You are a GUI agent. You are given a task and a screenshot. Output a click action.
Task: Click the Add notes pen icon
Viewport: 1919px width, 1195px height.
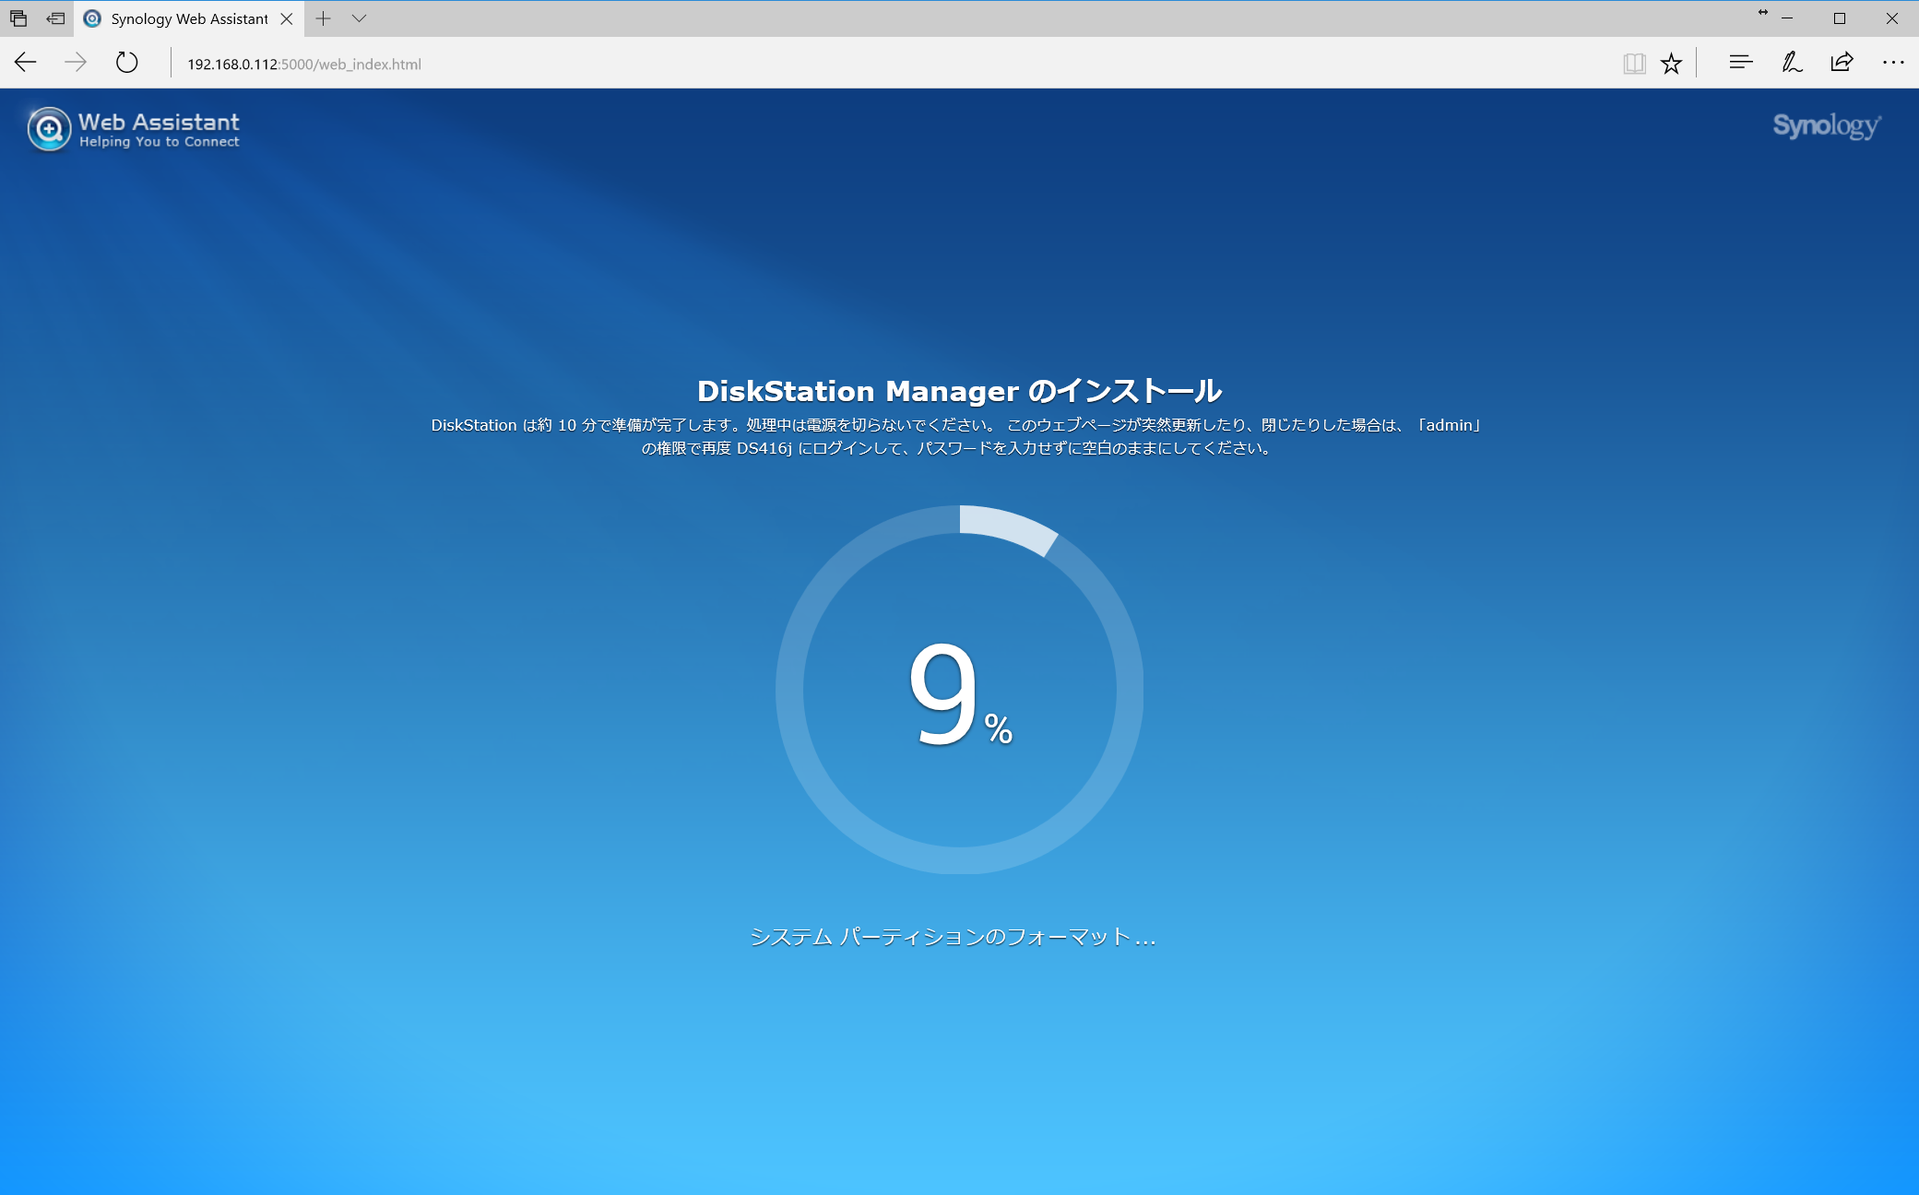1791,63
